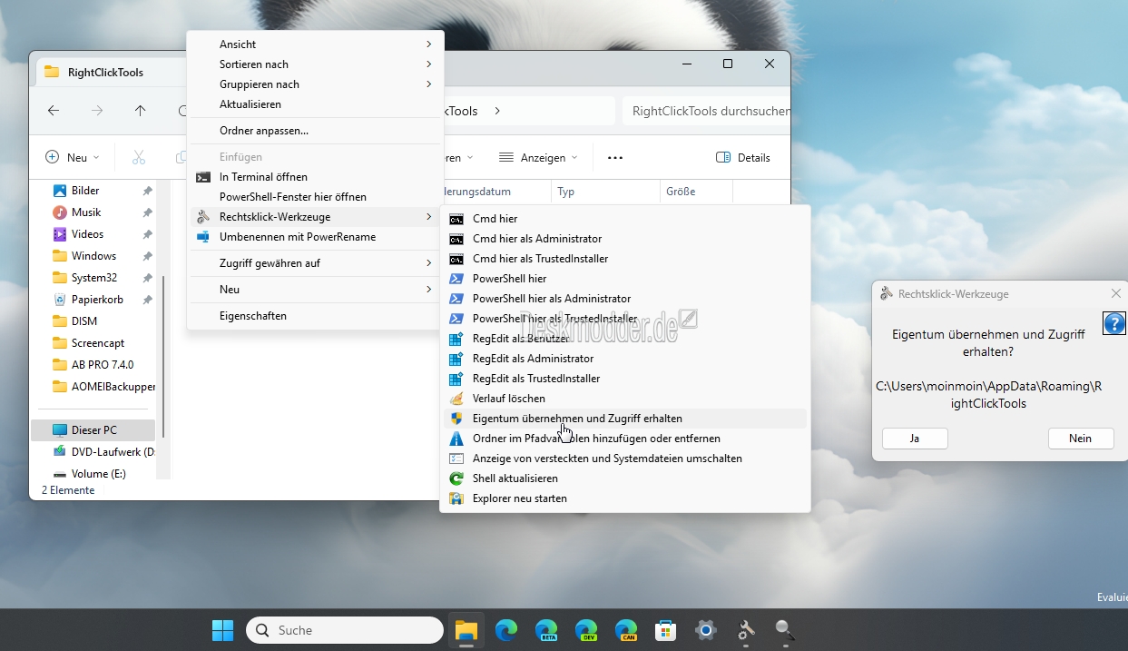Open Microsoft Store from taskbar

(666, 630)
